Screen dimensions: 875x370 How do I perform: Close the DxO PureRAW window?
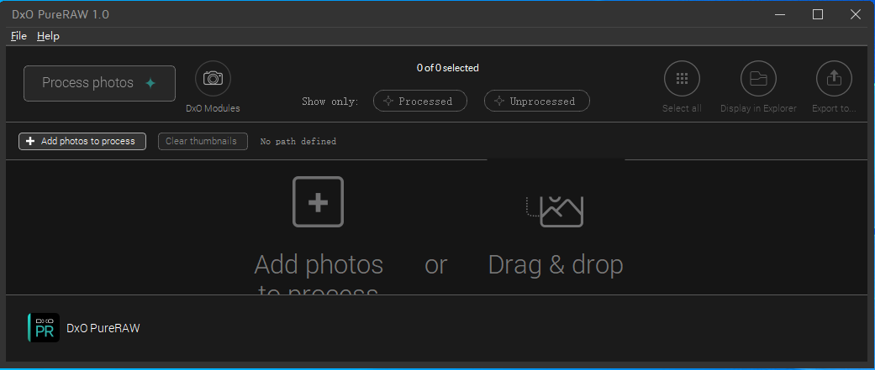(856, 14)
